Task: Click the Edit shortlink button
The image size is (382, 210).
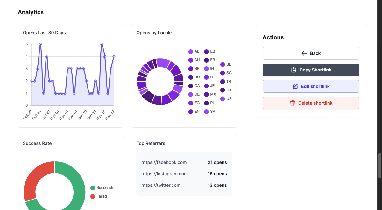Action: click(x=311, y=86)
